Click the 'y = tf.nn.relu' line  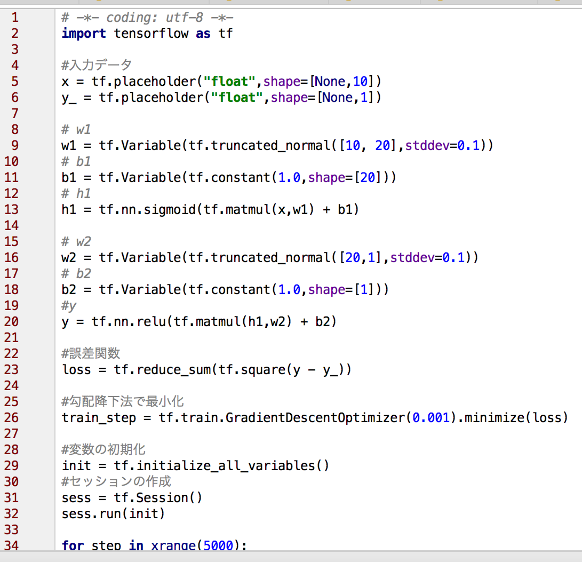[199, 322]
